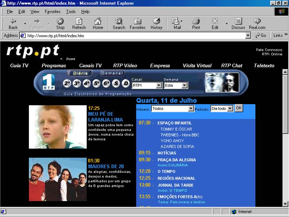Click the page icon in address bar
The width and height of the screenshot is (289, 217).
pyautogui.click(x=23, y=35)
